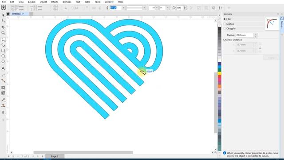The image size is (284, 160).
Task: Click the bounding box gear icon
Action: click(x=213, y=8)
